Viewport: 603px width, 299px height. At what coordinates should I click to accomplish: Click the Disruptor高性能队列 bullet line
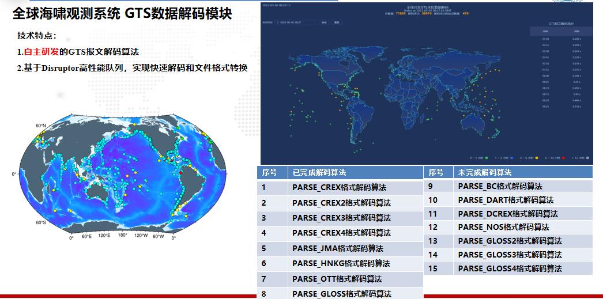coord(132,68)
